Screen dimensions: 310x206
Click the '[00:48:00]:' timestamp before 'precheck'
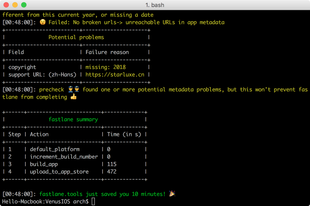(19, 89)
